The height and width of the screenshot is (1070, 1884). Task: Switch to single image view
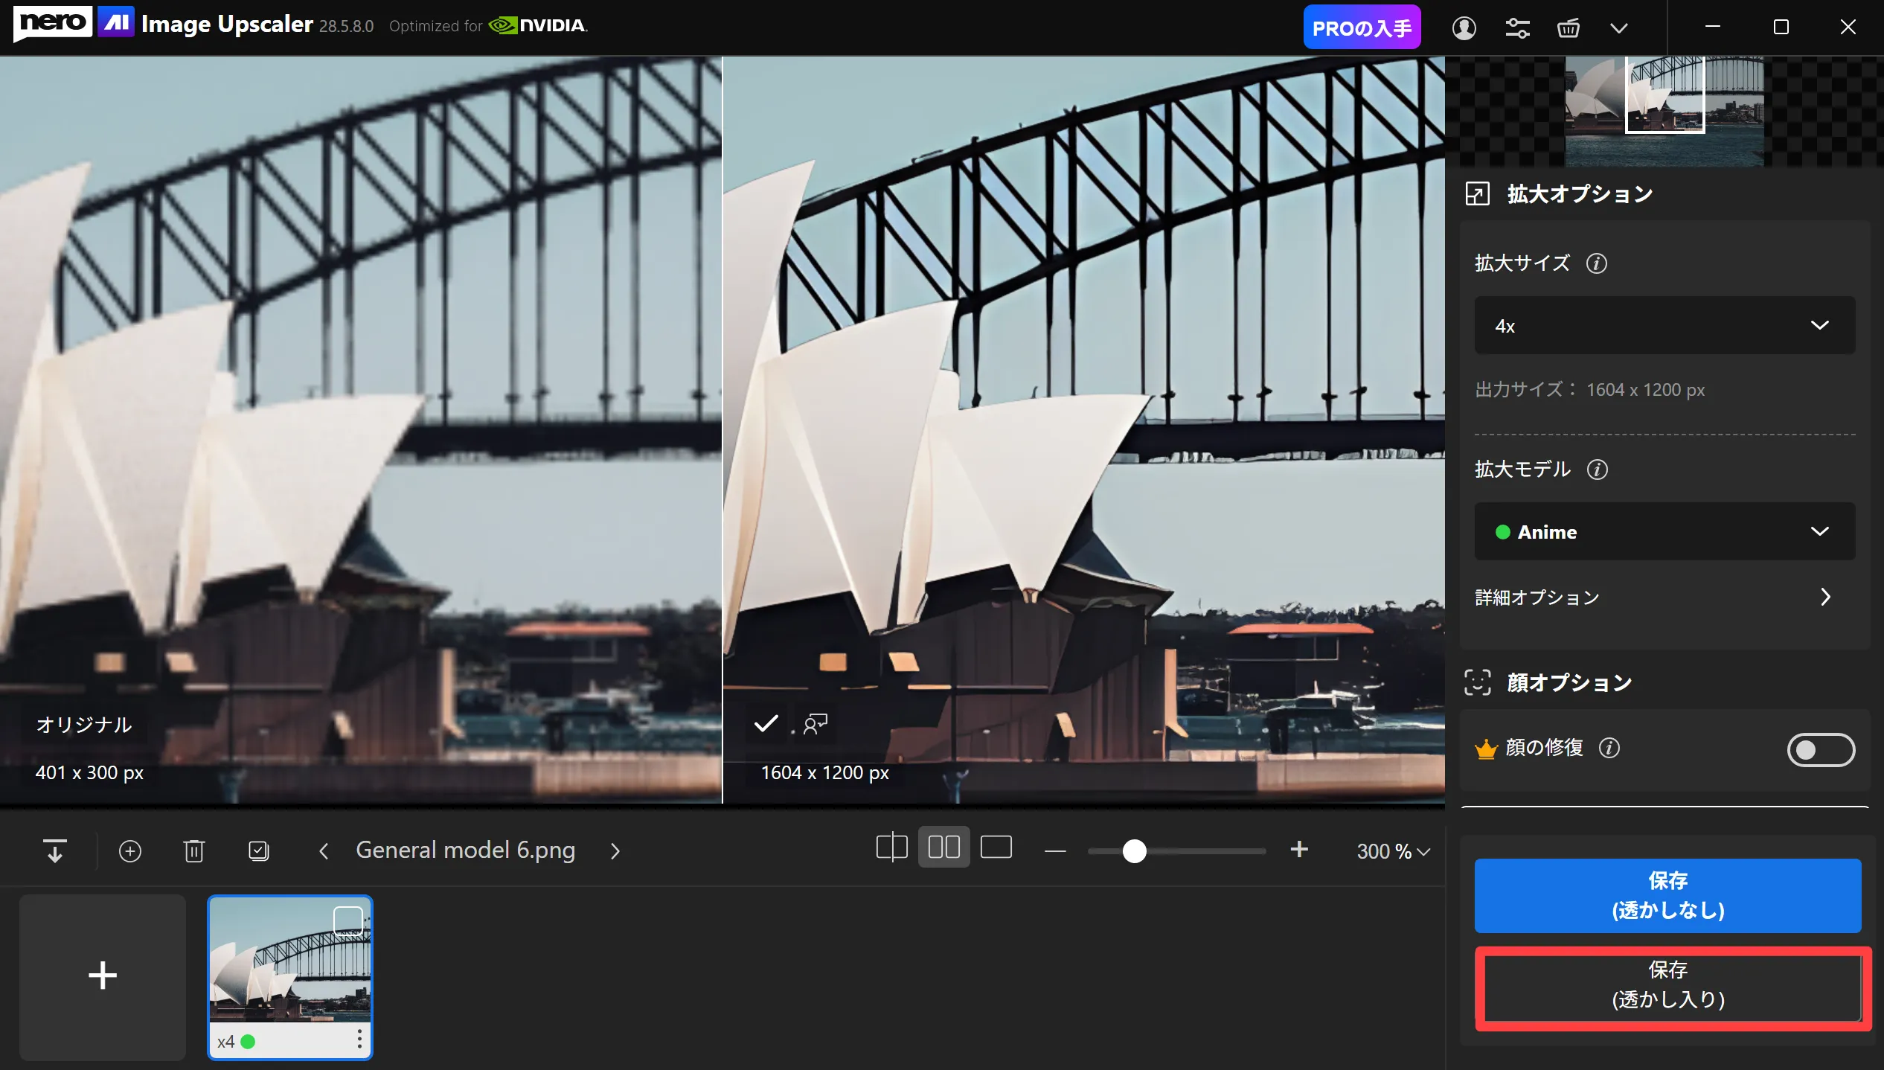click(996, 848)
